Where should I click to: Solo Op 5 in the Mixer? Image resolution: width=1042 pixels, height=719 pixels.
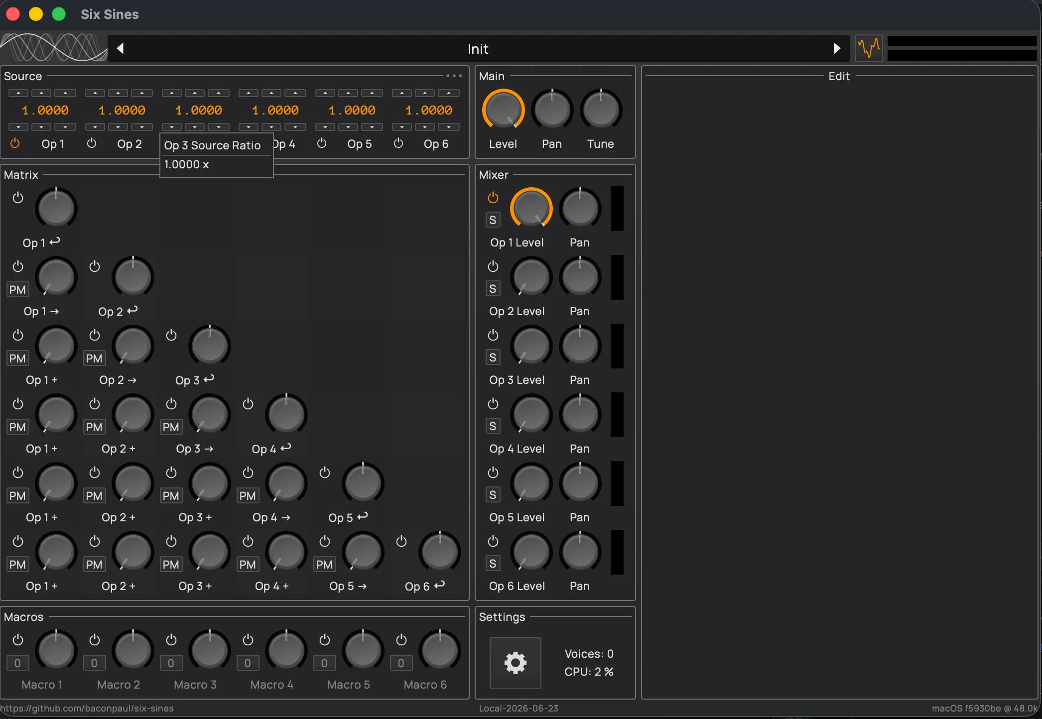[x=493, y=494]
